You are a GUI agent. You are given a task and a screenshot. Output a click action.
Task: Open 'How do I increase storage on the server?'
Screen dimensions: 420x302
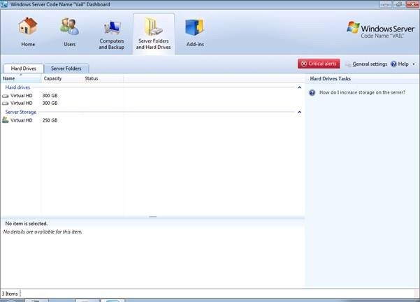362,92
